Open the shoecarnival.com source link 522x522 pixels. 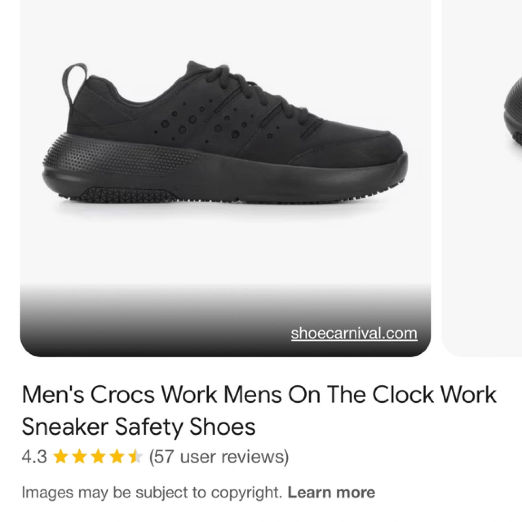354,333
